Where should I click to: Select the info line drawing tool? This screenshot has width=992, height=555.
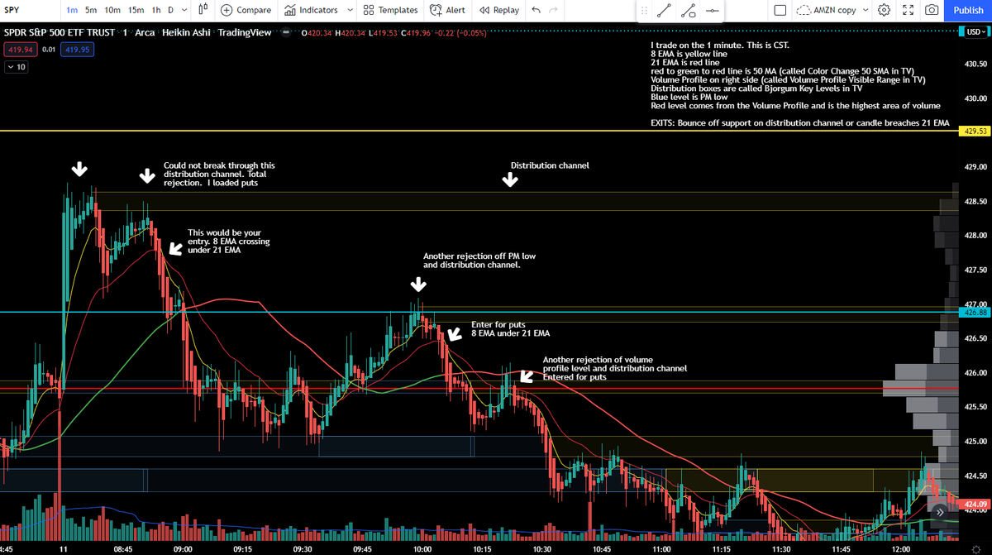pyautogui.click(x=689, y=11)
